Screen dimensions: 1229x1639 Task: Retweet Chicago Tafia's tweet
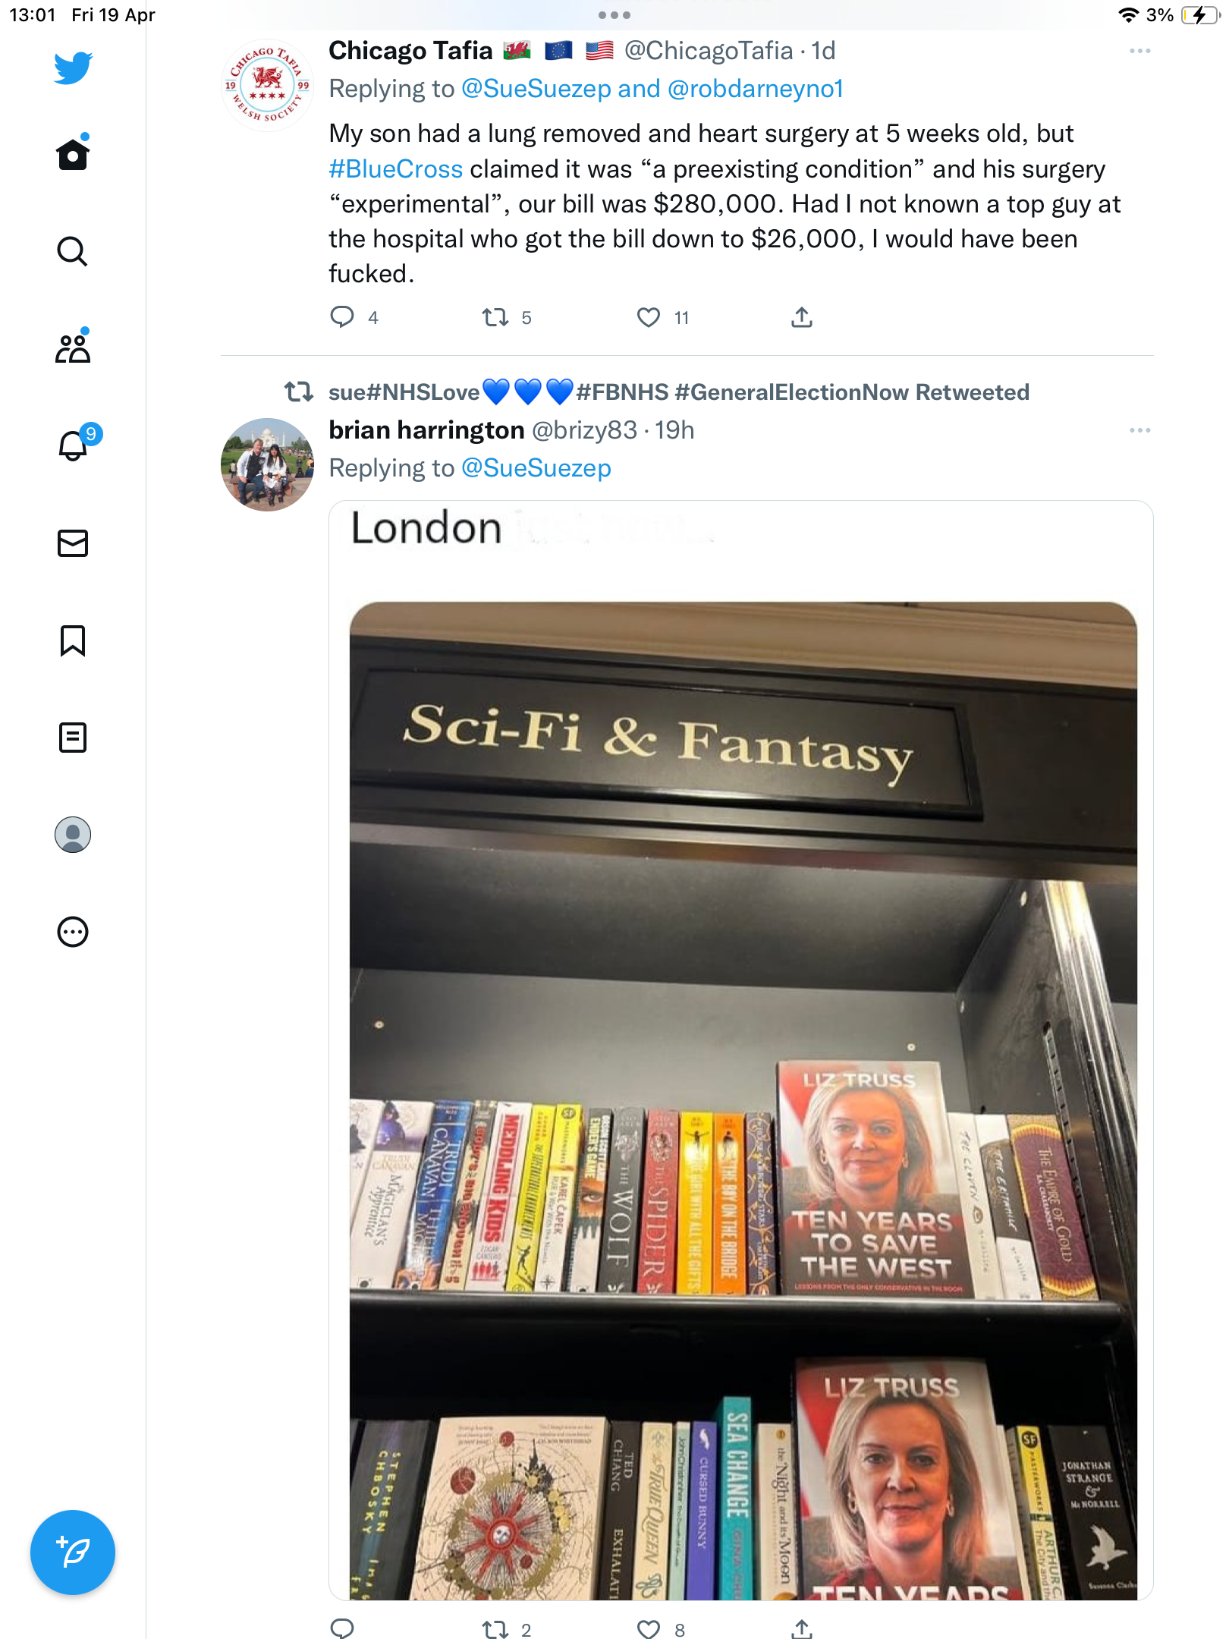point(495,317)
